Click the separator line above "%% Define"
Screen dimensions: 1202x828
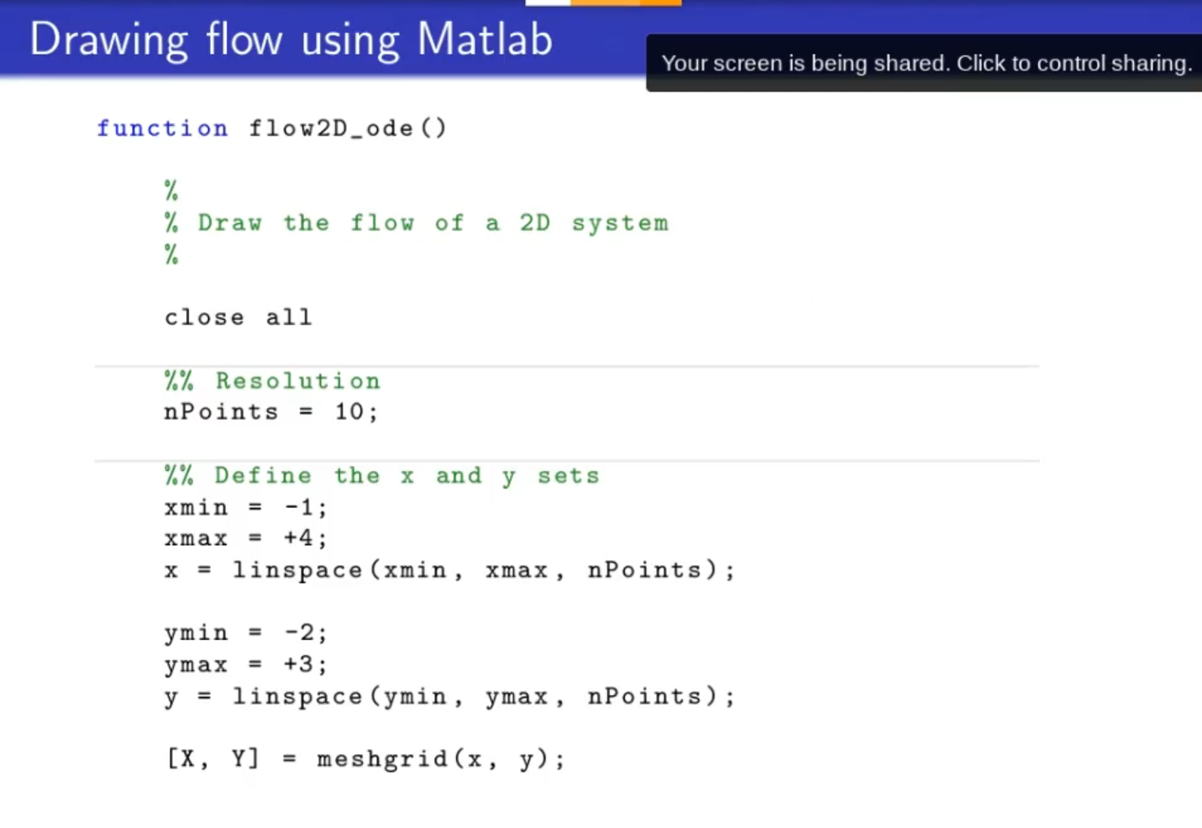click(567, 461)
